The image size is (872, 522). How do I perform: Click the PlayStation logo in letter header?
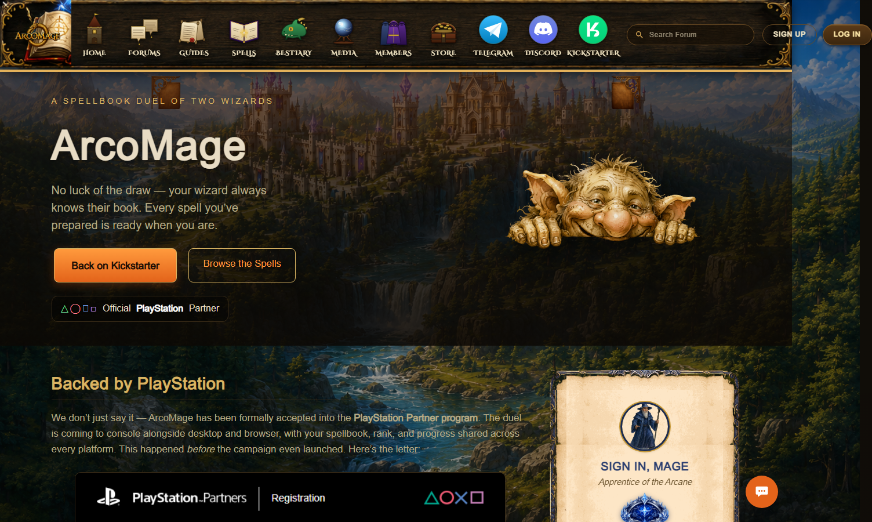click(108, 498)
